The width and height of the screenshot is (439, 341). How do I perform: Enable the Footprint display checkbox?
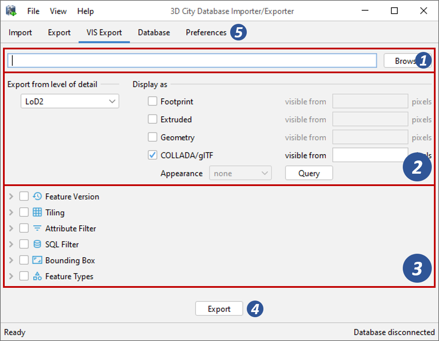click(x=152, y=101)
